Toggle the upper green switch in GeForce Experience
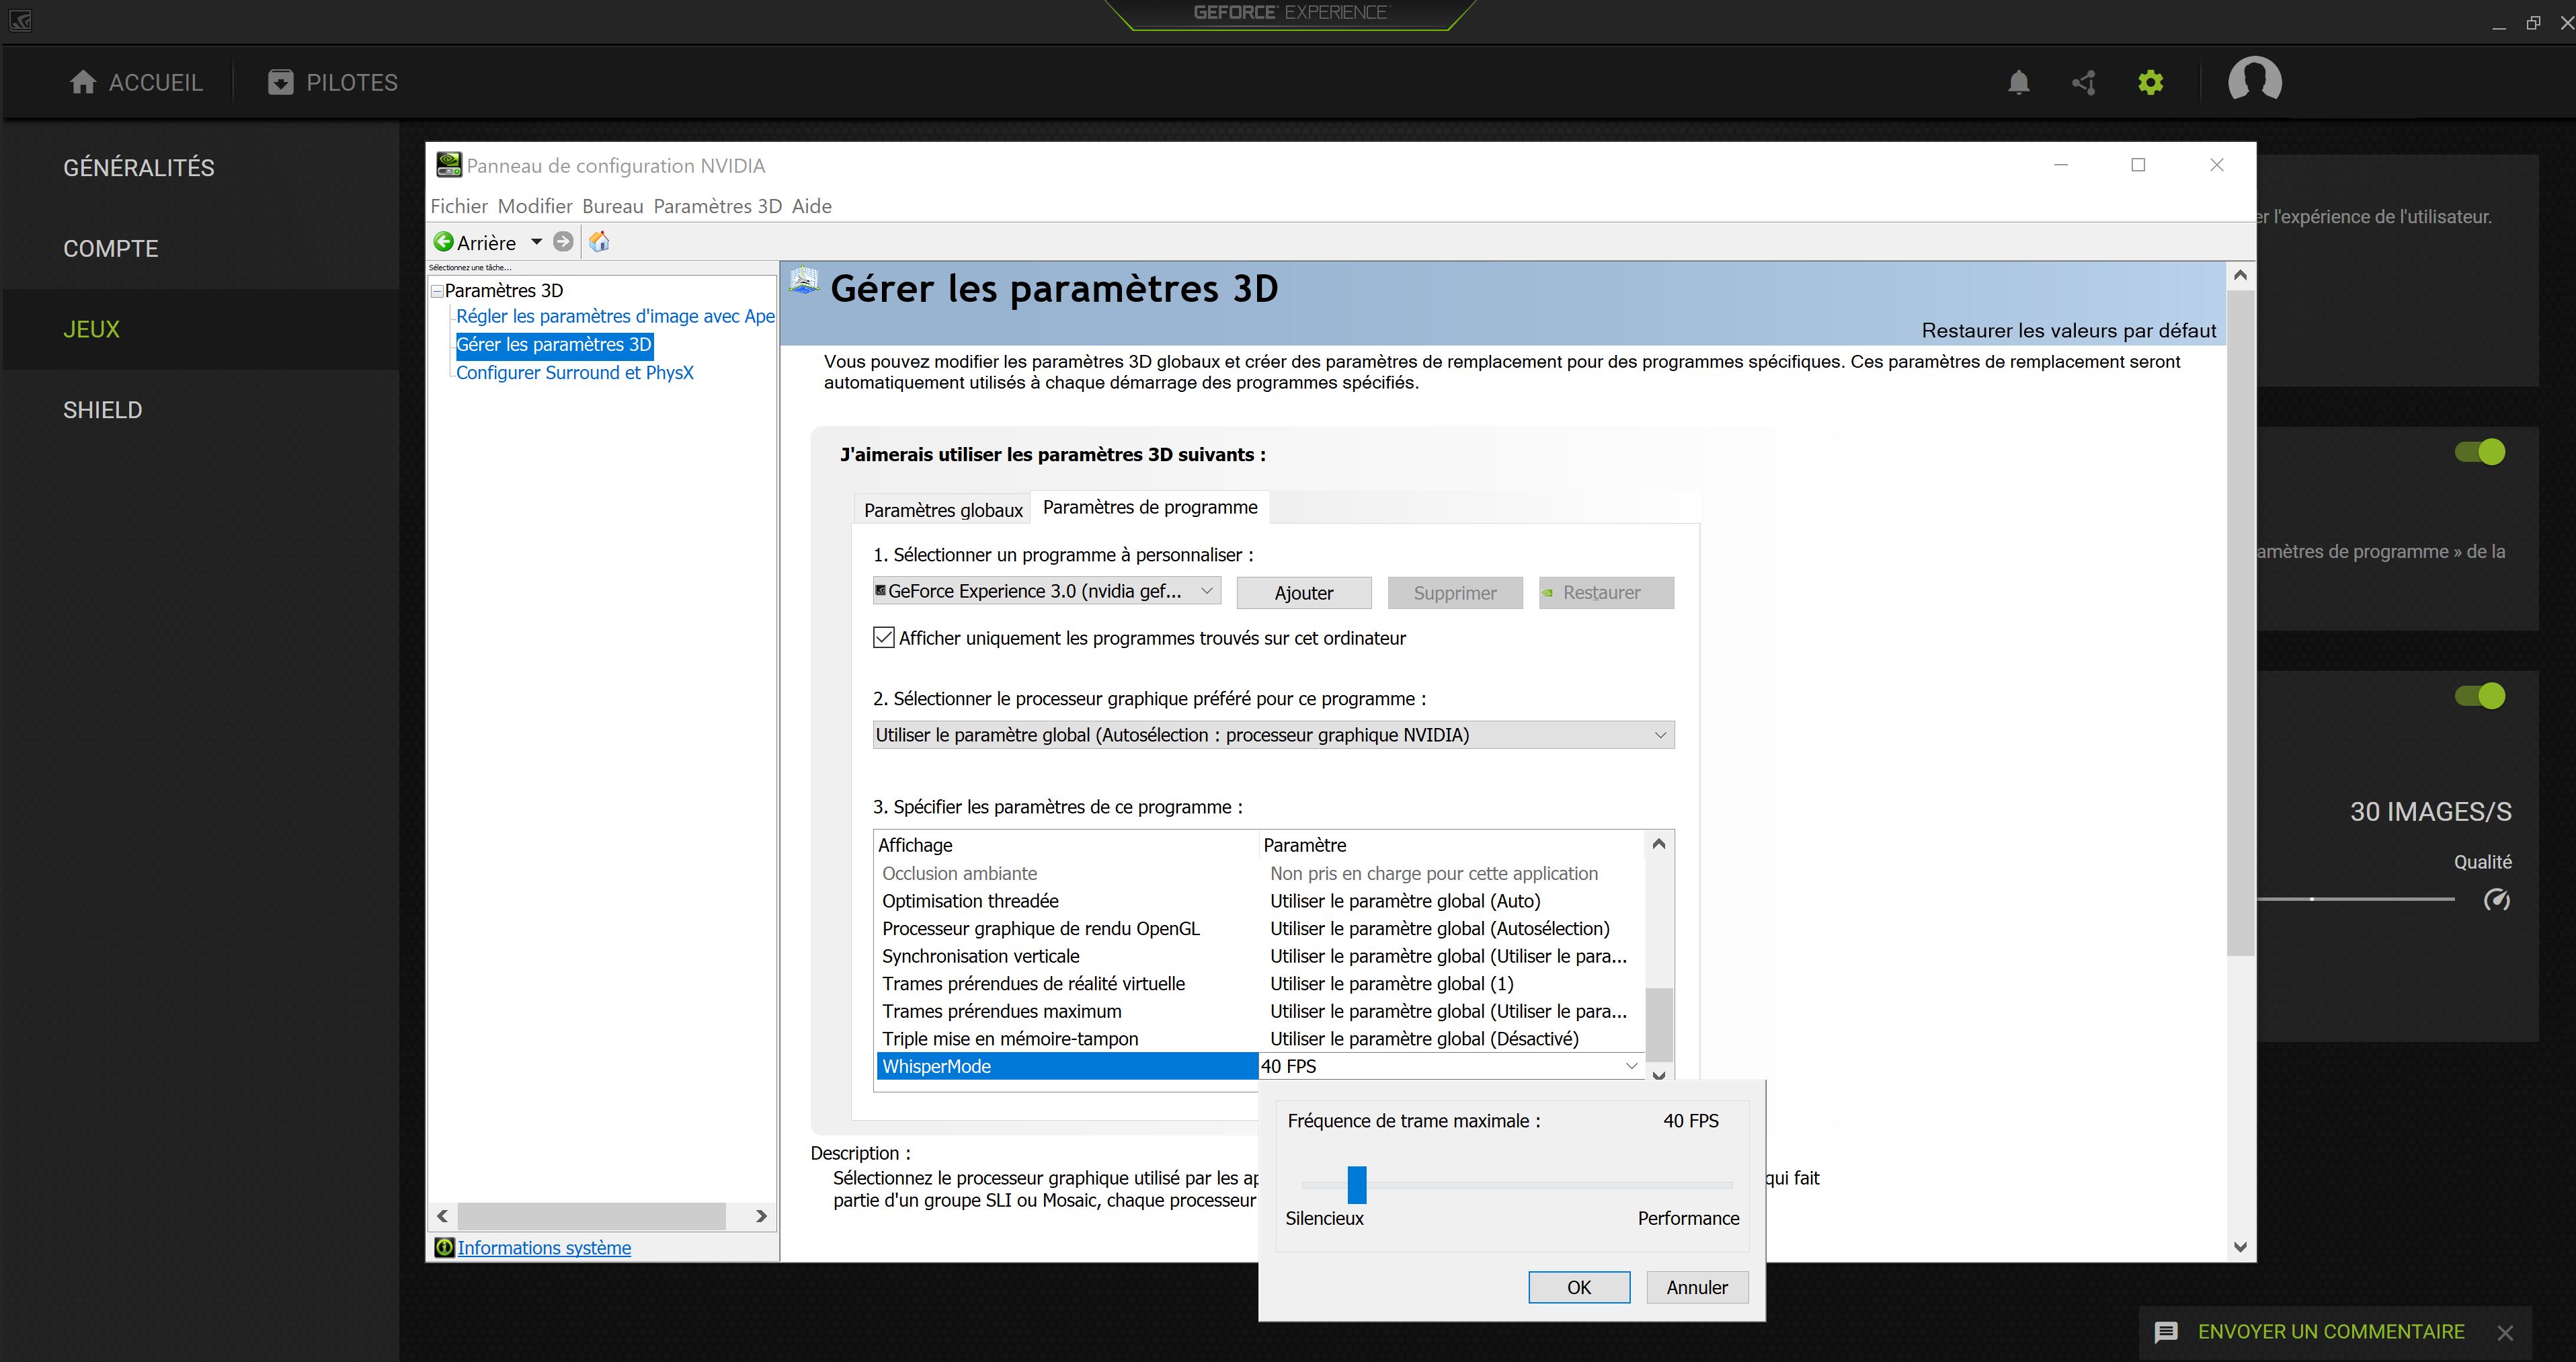 [2480, 452]
